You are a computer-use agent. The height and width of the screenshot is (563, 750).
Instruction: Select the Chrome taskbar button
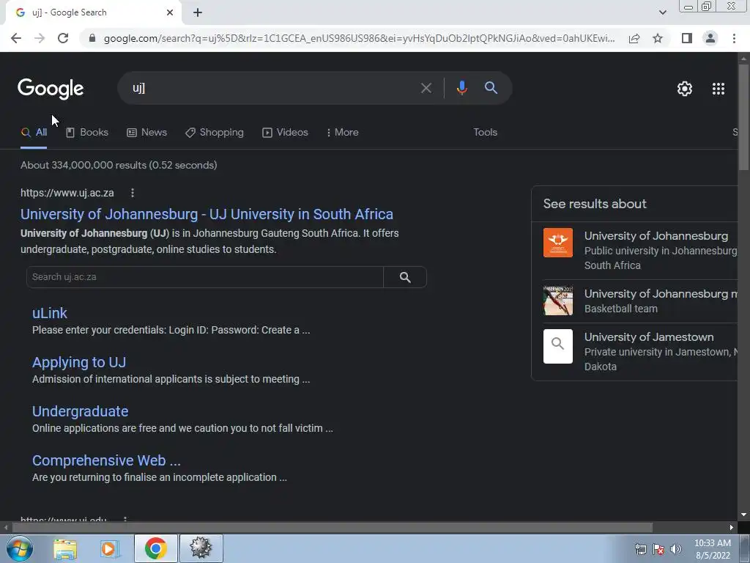[155, 548]
